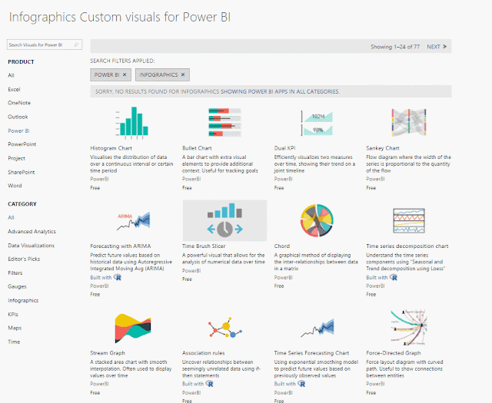Image resolution: width=492 pixels, height=403 pixels.
Task: Click 'Showing 1–24 of 77' text
Action: click(395, 47)
